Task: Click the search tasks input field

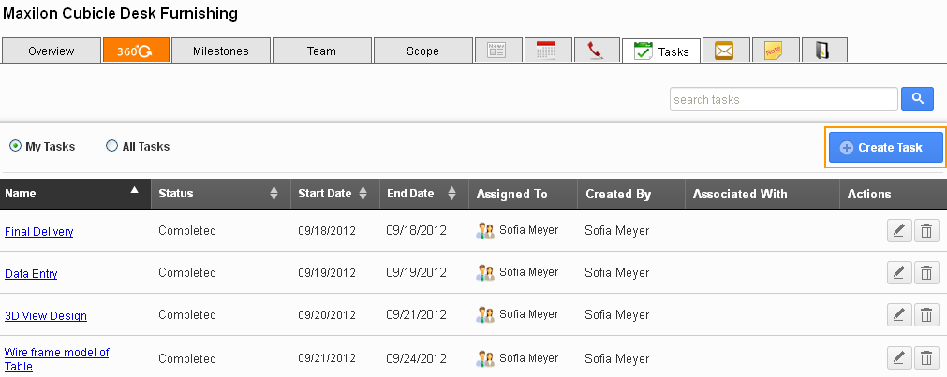Action: [783, 99]
